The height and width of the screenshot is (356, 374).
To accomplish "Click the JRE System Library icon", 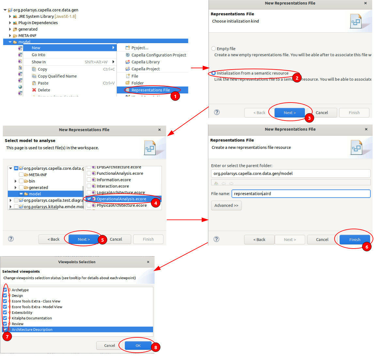I will [x=15, y=16].
